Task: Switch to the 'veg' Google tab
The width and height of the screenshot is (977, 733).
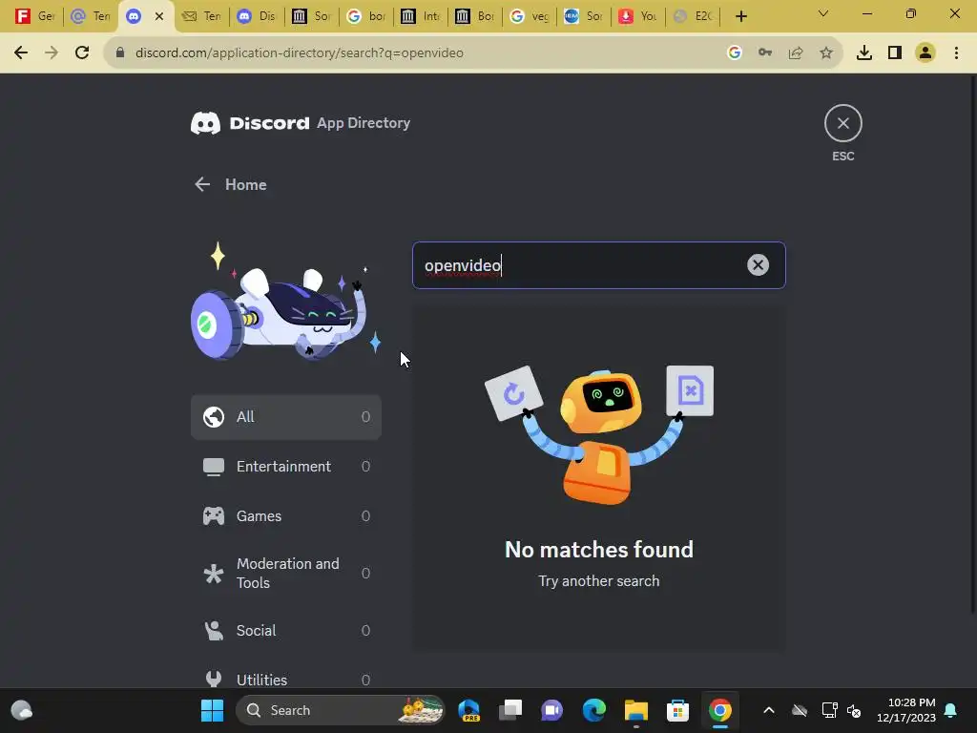Action: [529, 16]
